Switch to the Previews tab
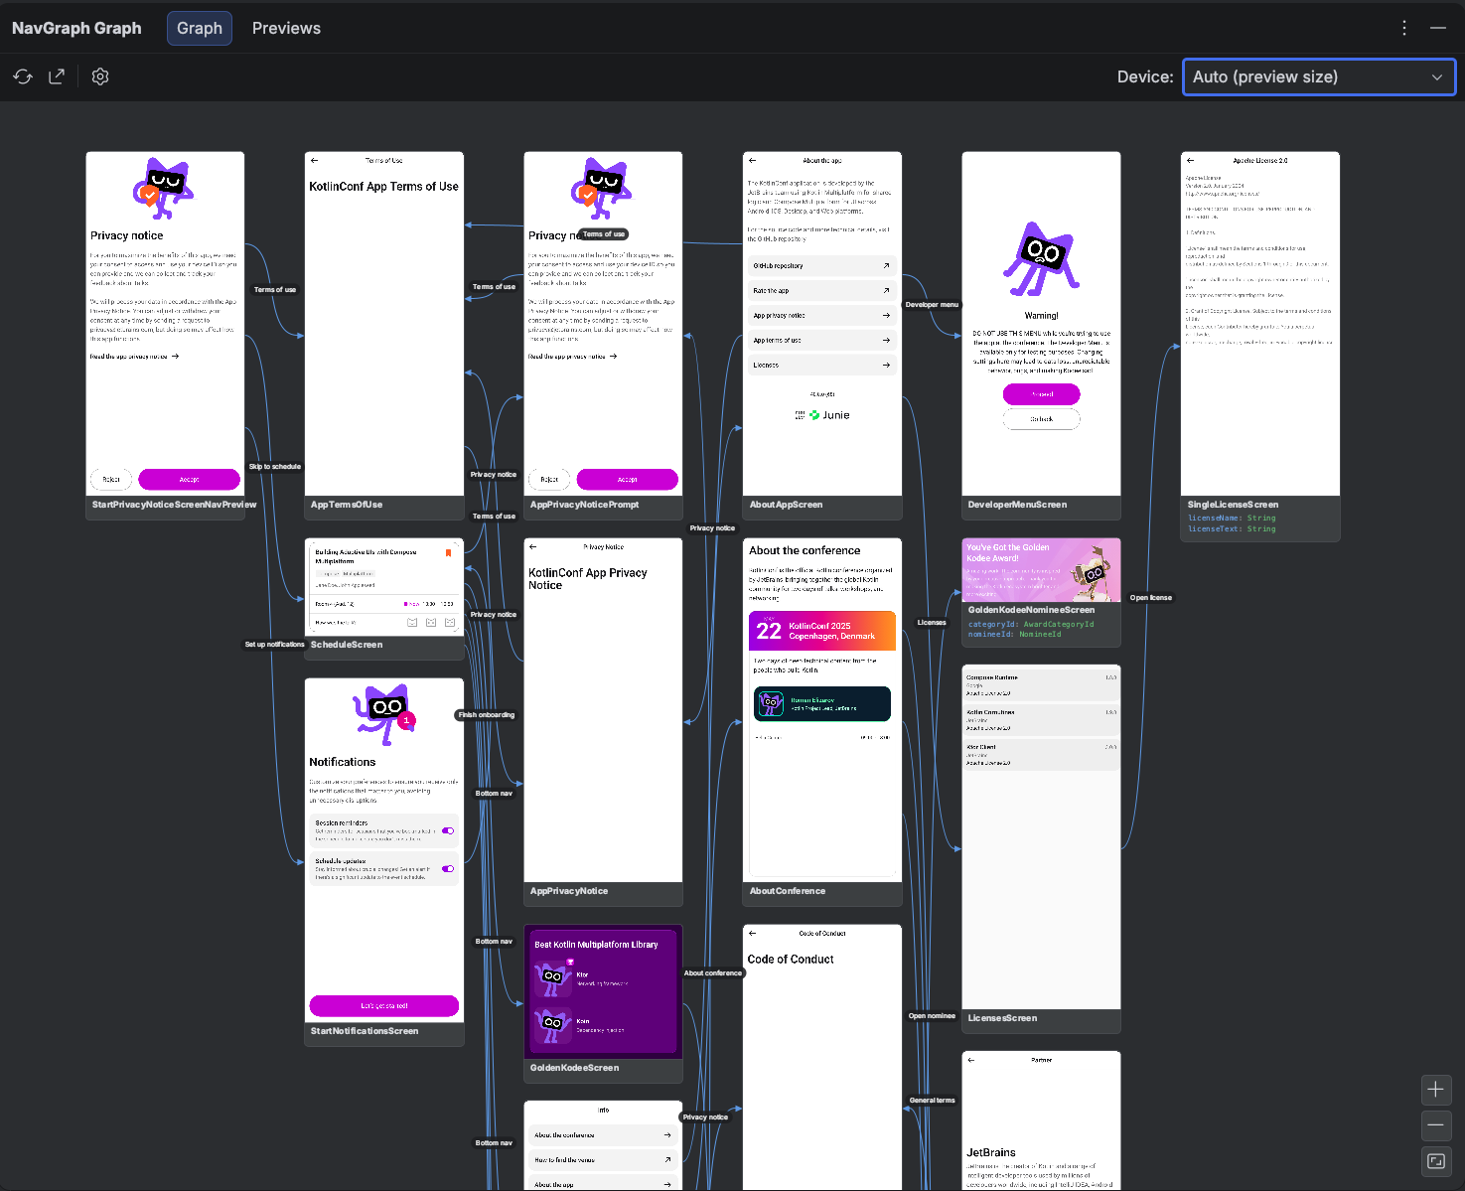1465x1191 pixels. point(286,28)
